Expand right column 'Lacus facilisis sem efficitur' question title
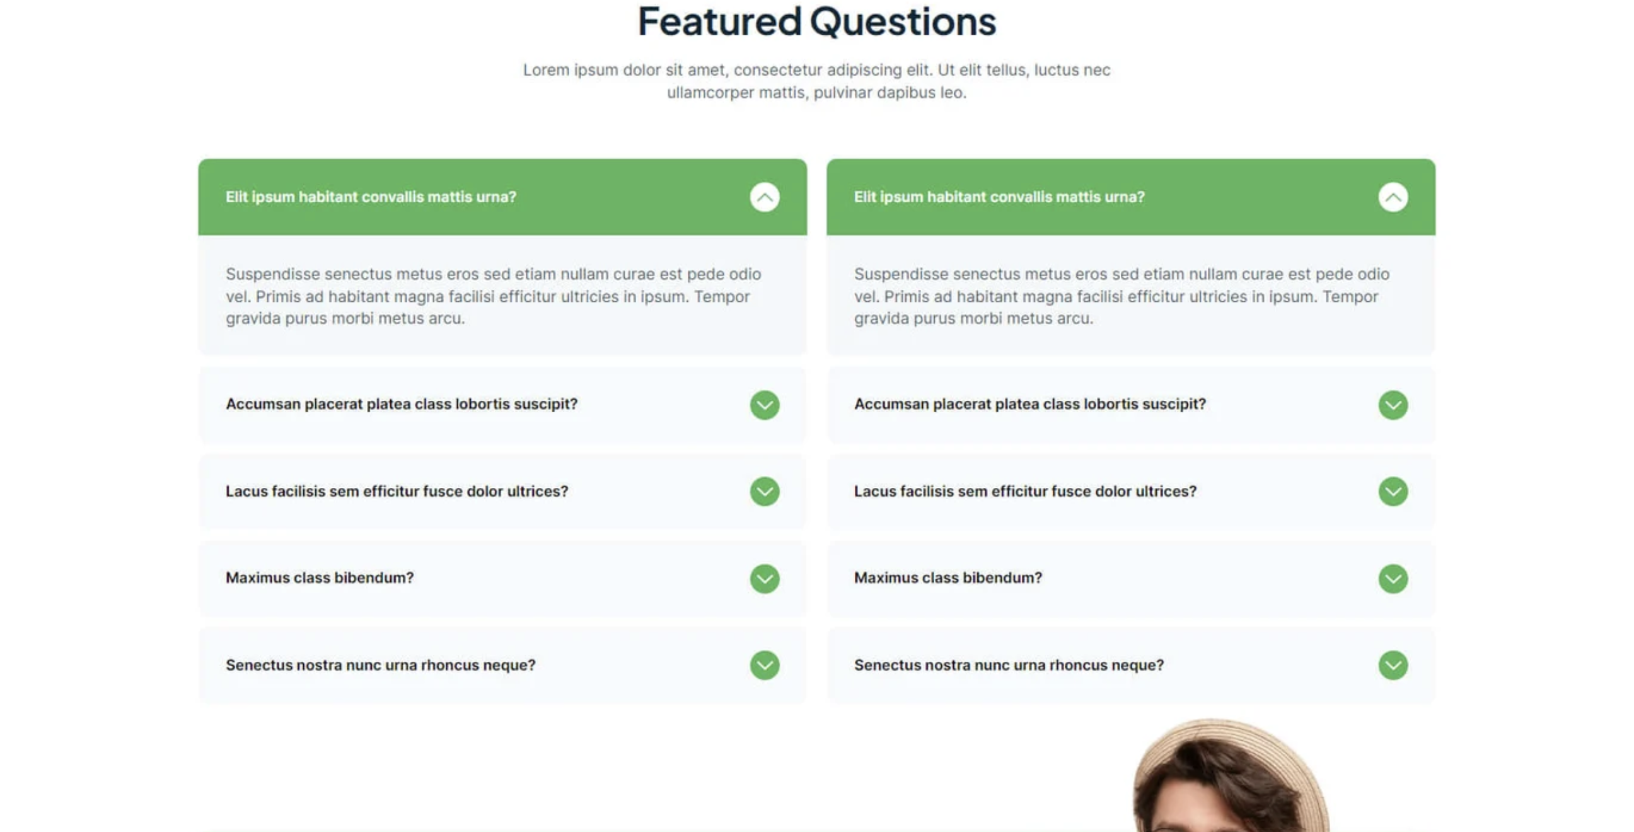The width and height of the screenshot is (1634, 832). (1024, 492)
